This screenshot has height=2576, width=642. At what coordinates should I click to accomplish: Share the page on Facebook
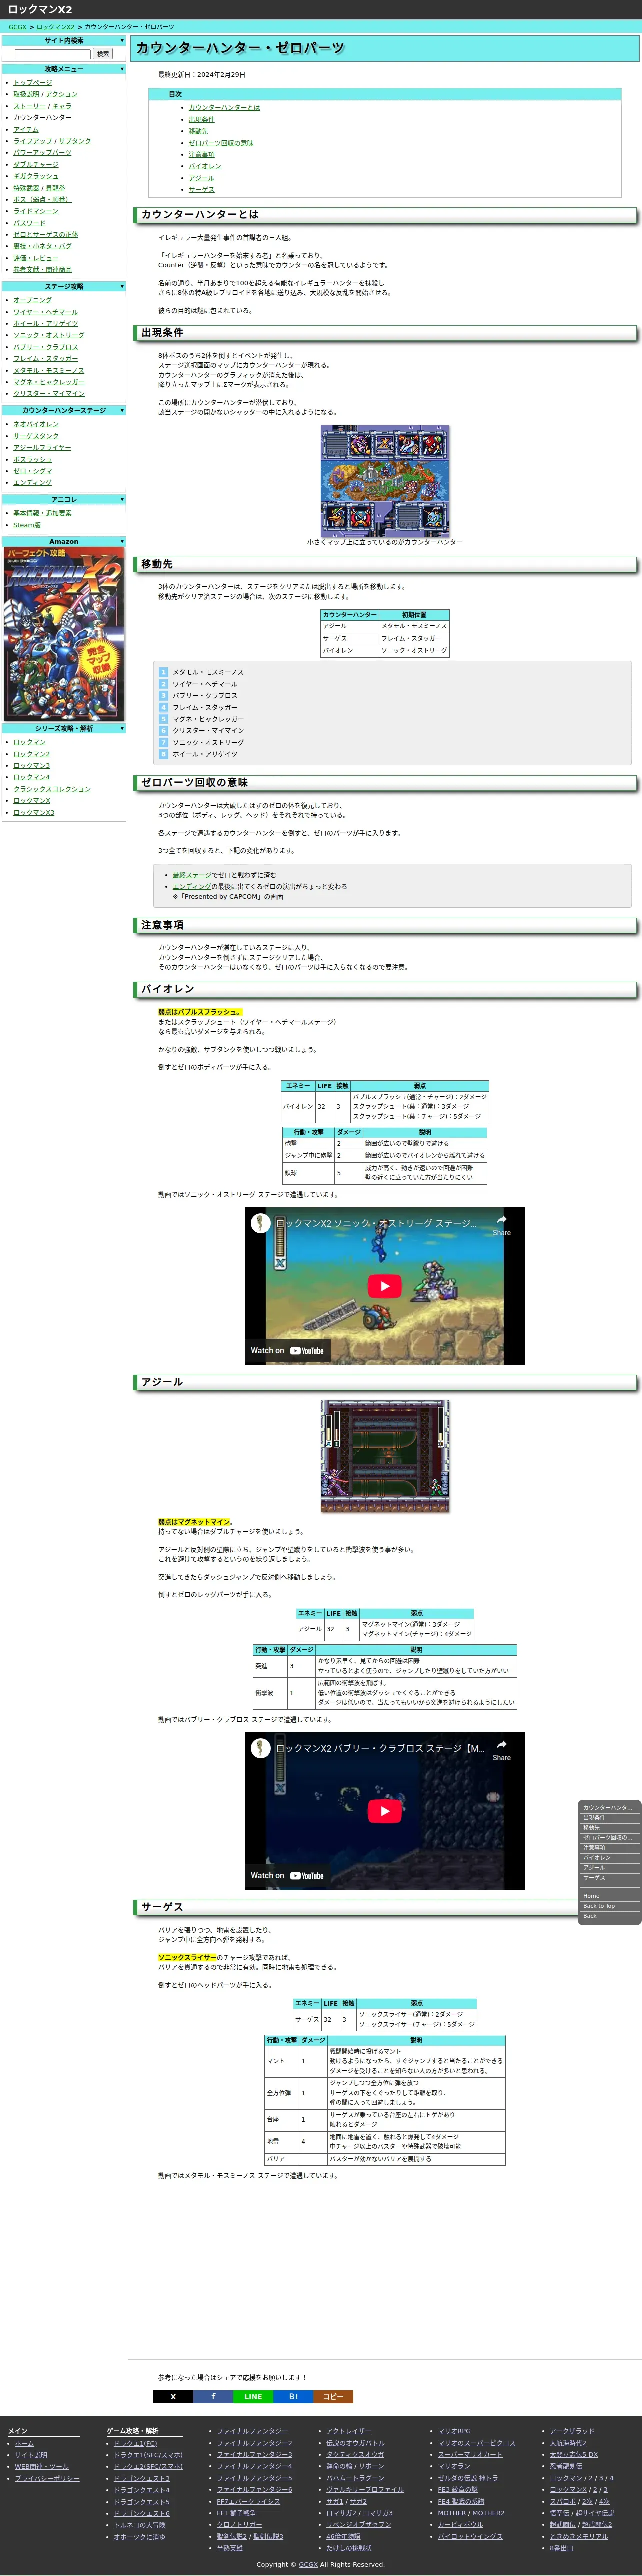coord(213,2396)
